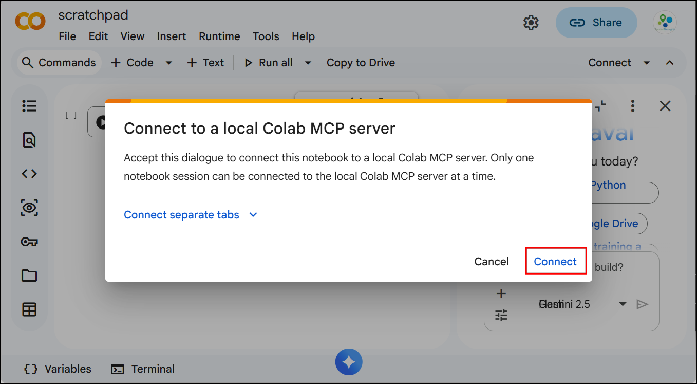Viewport: 697px width, 384px height.
Task: Open the files folder icon
Action: pyautogui.click(x=29, y=276)
